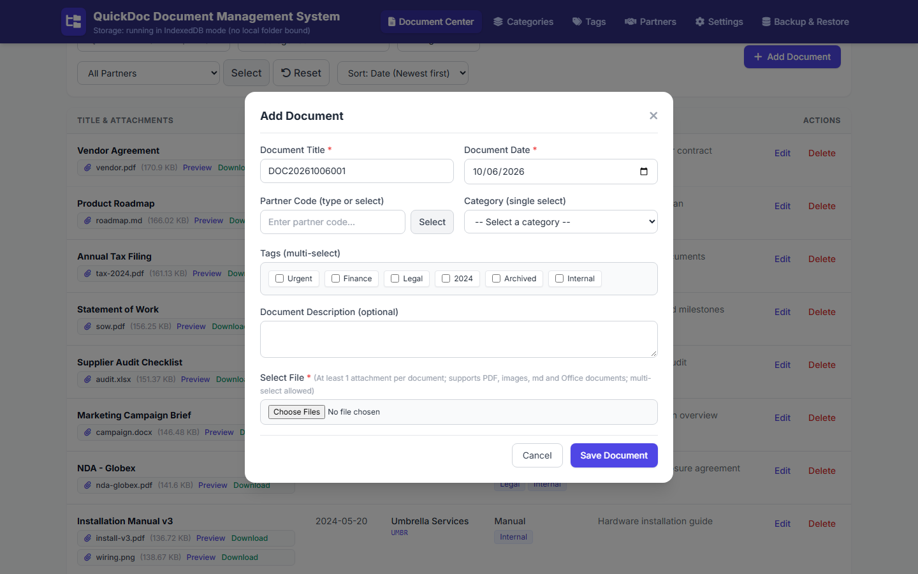
Task: Delete the Marketing Campaign Brief row
Action: tap(822, 418)
